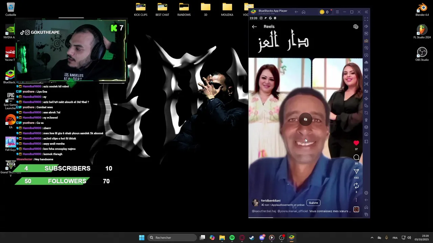The image size is (433, 243).
Task: Open the BEST CHAT desktop folder
Action: tap(162, 9)
